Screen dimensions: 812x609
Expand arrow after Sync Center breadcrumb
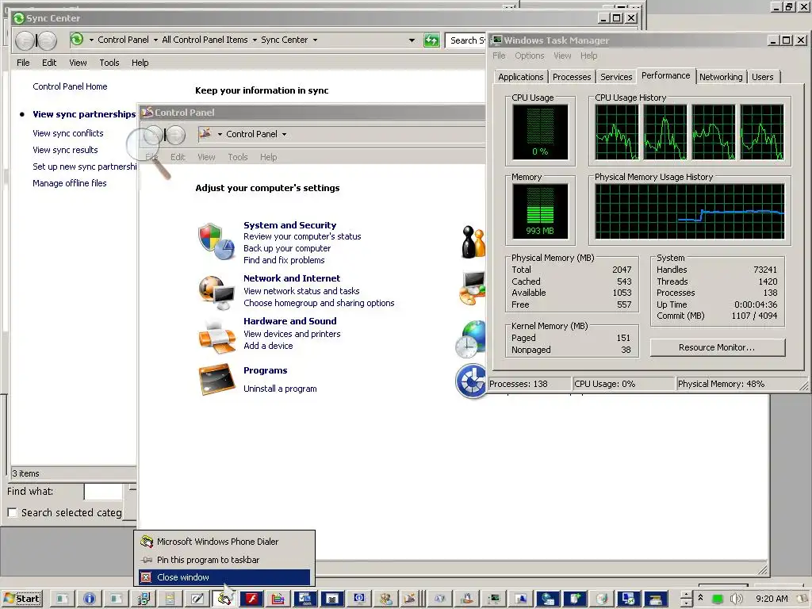coord(315,40)
